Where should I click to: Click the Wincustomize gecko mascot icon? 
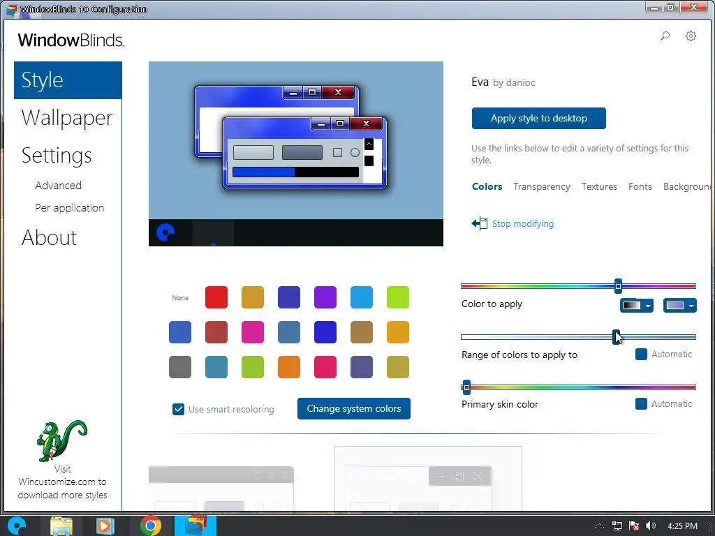pos(61,440)
